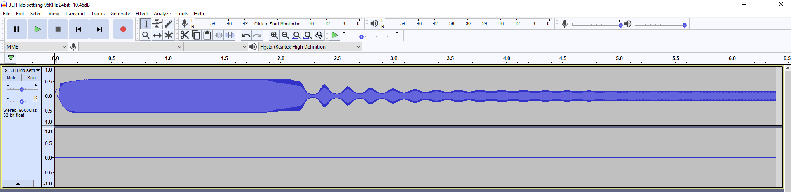Image resolution: width=791 pixels, height=192 pixels.
Task: Click the Fit Selection to Width icon
Action: point(296,35)
